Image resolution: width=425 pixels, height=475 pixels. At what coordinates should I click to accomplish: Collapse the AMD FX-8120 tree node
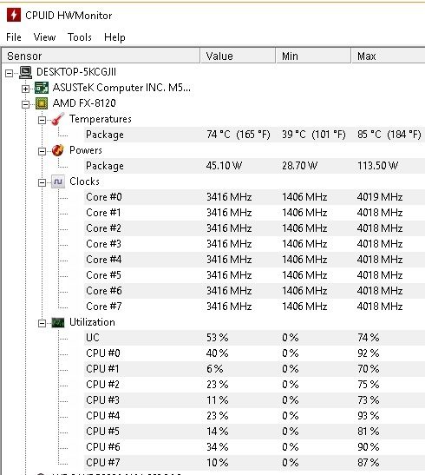click(26, 104)
